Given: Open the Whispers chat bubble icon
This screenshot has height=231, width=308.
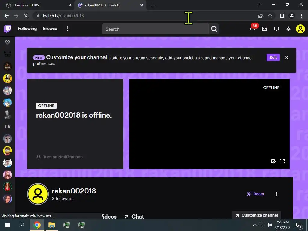Looking at the screenshot, I should pyautogui.click(x=276, y=29).
